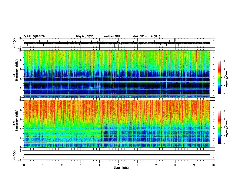Click the "6" kHz tick of ch.1 spectrogram
Viewport: 240px width, 185px height.
tap(21, 69)
